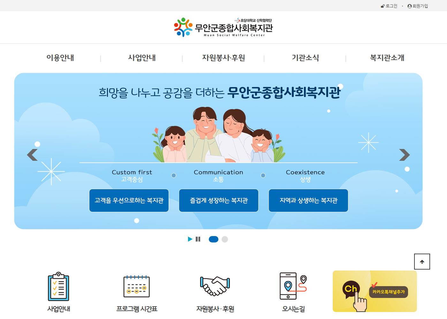Click the 회원가입 user icon link
The width and height of the screenshot is (447, 319).
coord(418,6)
